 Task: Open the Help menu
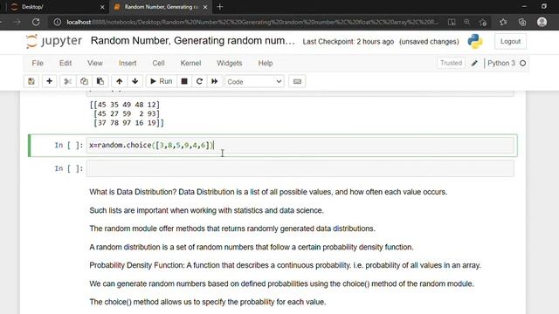tap(266, 63)
